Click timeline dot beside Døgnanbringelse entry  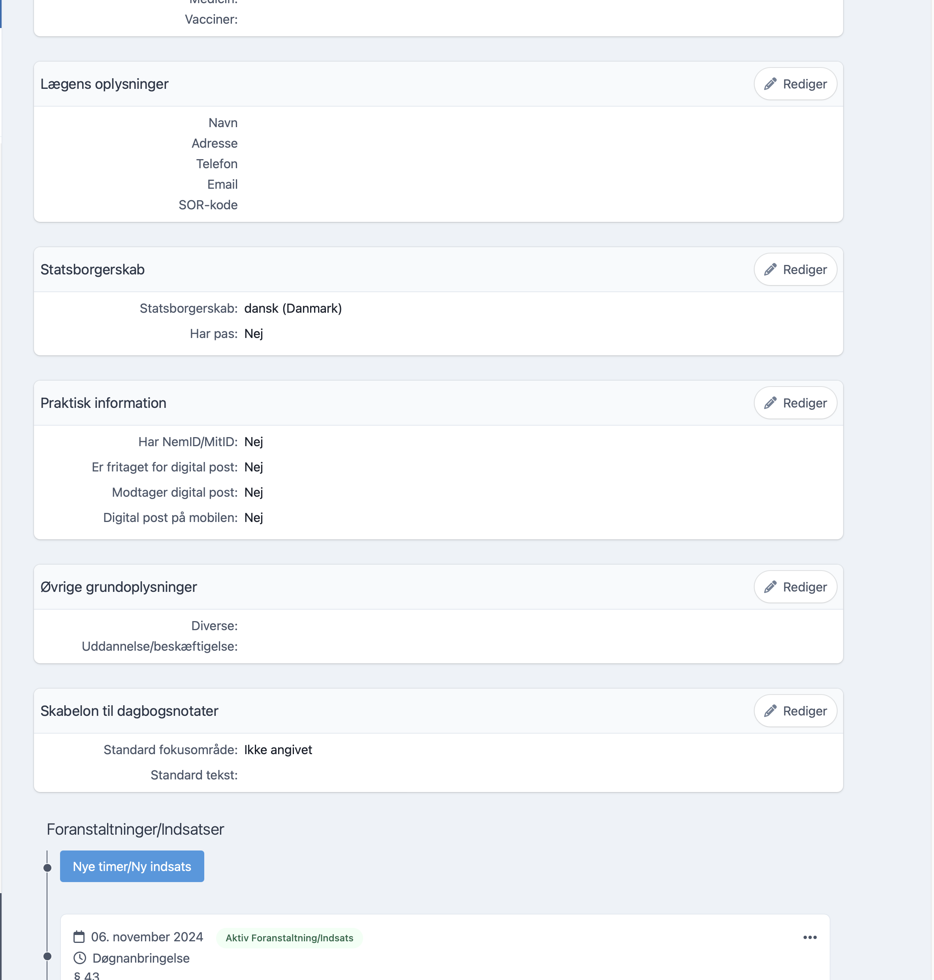pyautogui.click(x=47, y=956)
